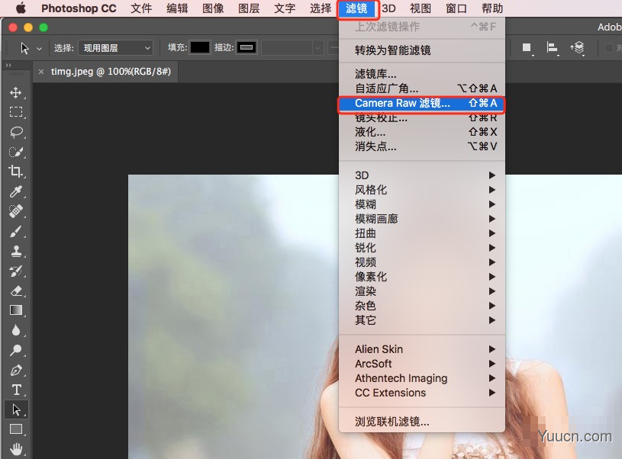Select the Gradient tool
The width and height of the screenshot is (622, 459).
coord(16,310)
